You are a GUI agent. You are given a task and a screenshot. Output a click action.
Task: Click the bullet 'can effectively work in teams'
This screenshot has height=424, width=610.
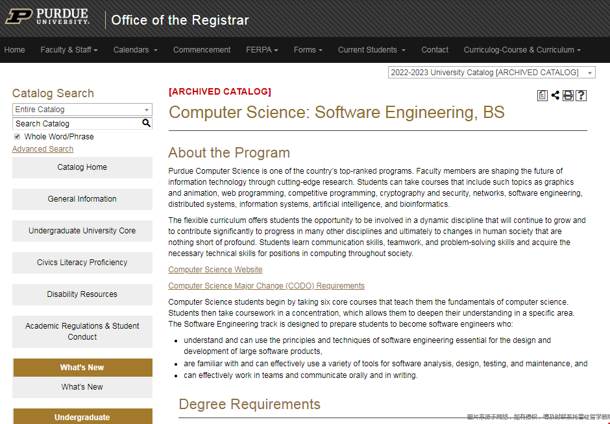click(300, 375)
